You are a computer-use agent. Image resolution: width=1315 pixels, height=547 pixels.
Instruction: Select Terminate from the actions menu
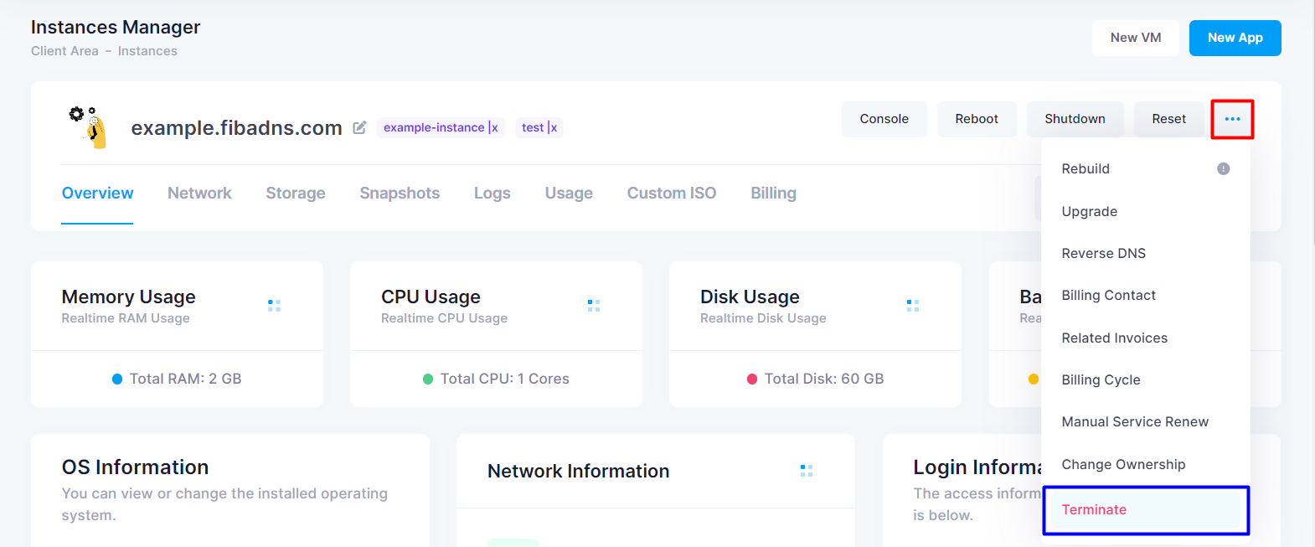(1146, 509)
